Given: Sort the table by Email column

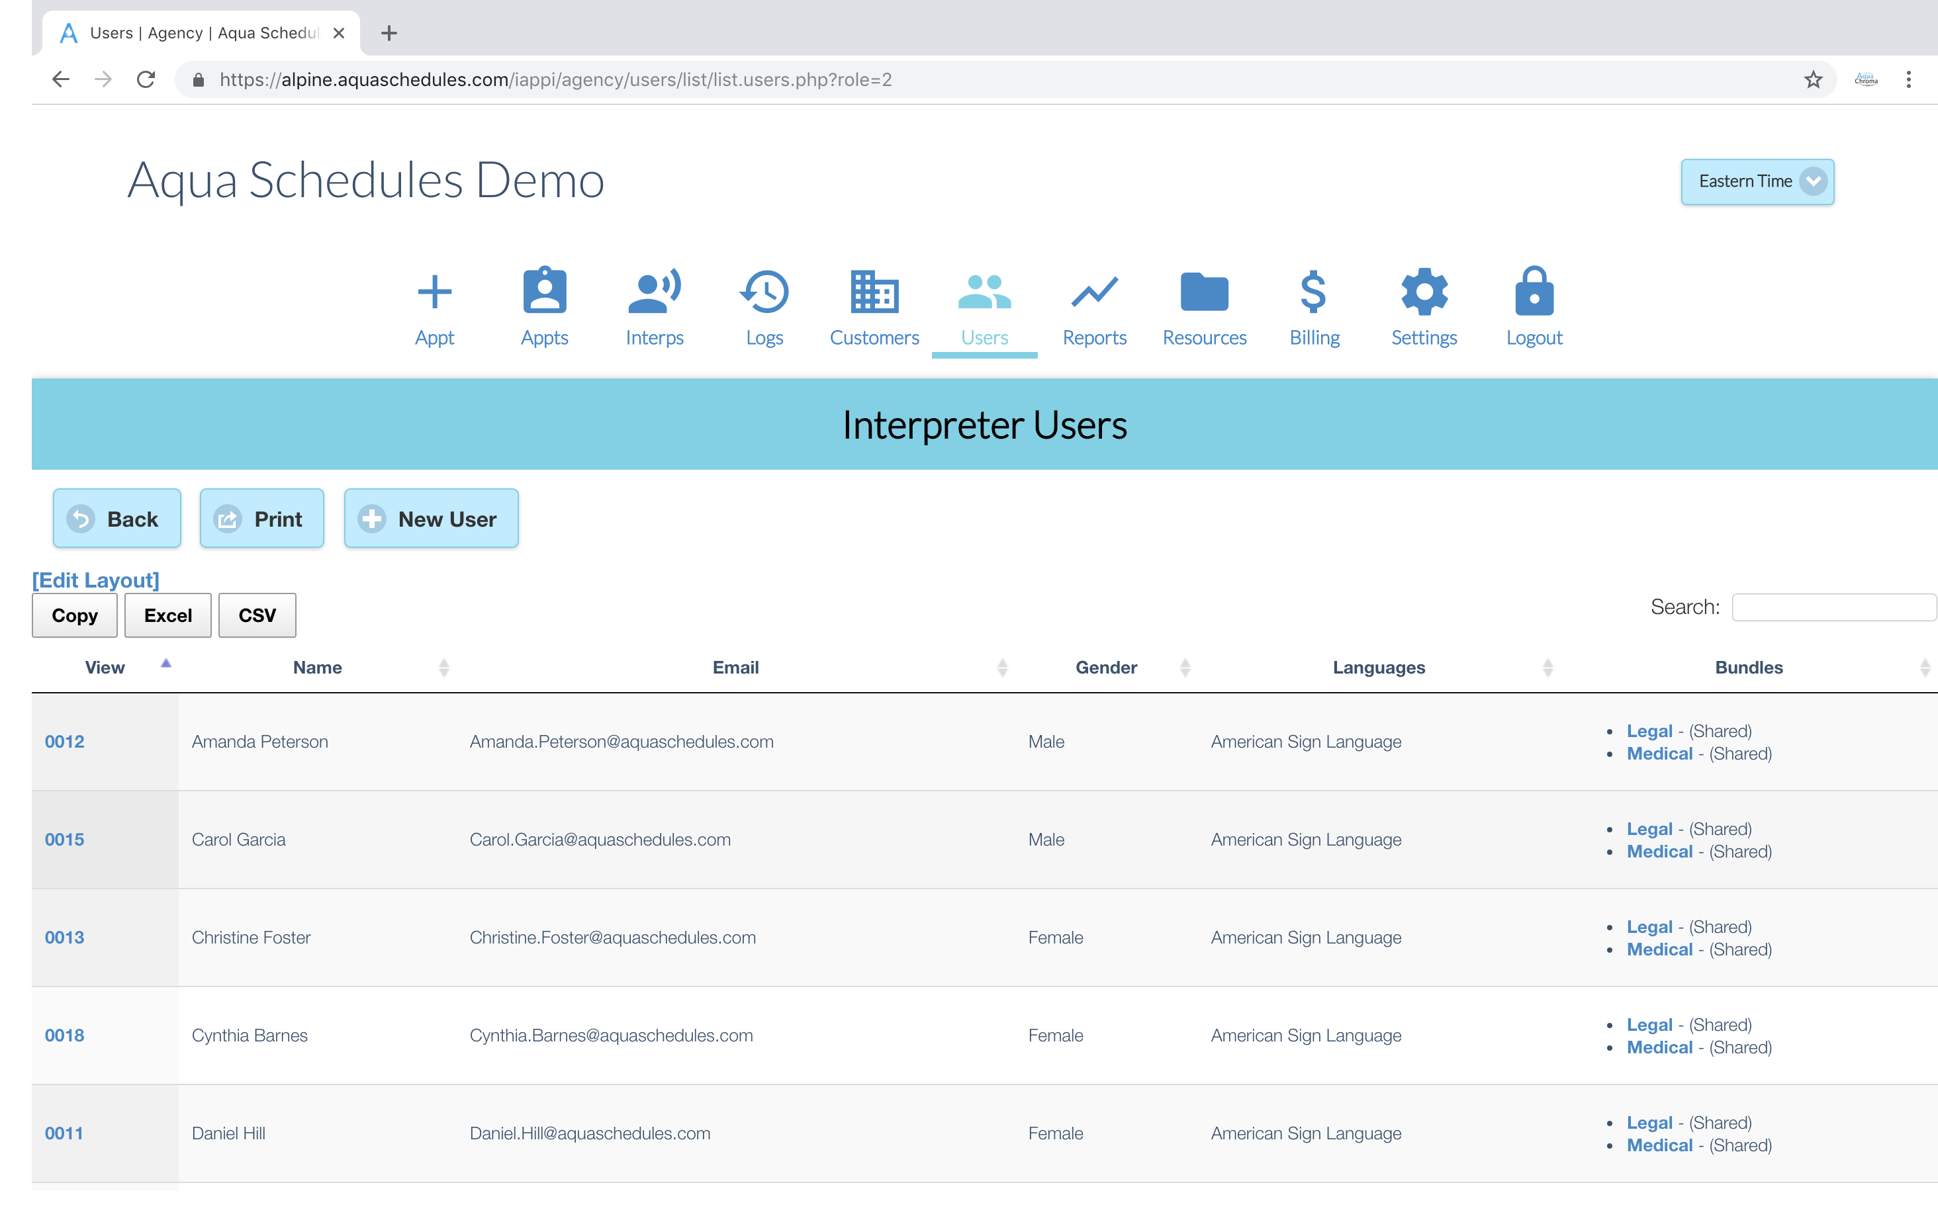Looking at the screenshot, I should pyautogui.click(x=735, y=667).
